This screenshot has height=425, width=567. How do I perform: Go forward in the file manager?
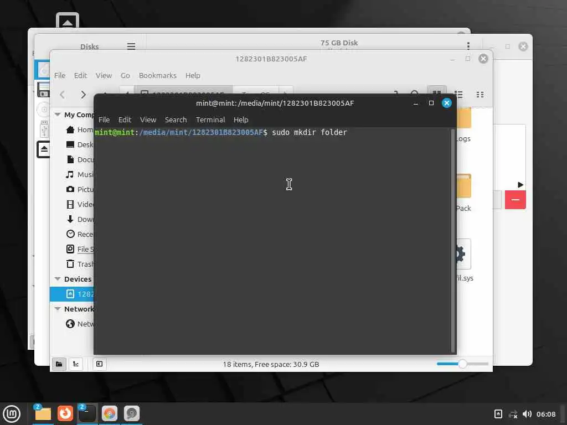(83, 95)
